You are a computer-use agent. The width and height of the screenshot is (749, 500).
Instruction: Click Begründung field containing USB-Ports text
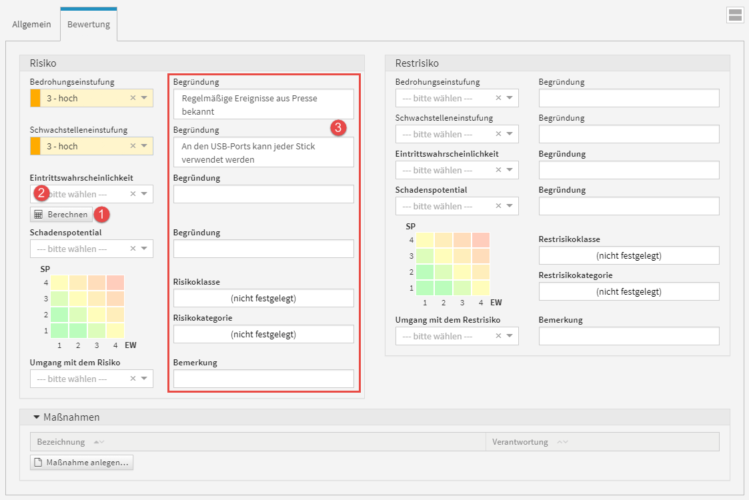(x=263, y=152)
